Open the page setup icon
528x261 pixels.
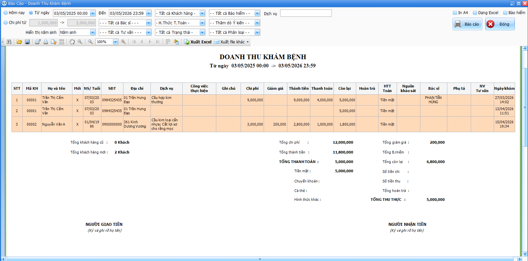(x=54, y=42)
